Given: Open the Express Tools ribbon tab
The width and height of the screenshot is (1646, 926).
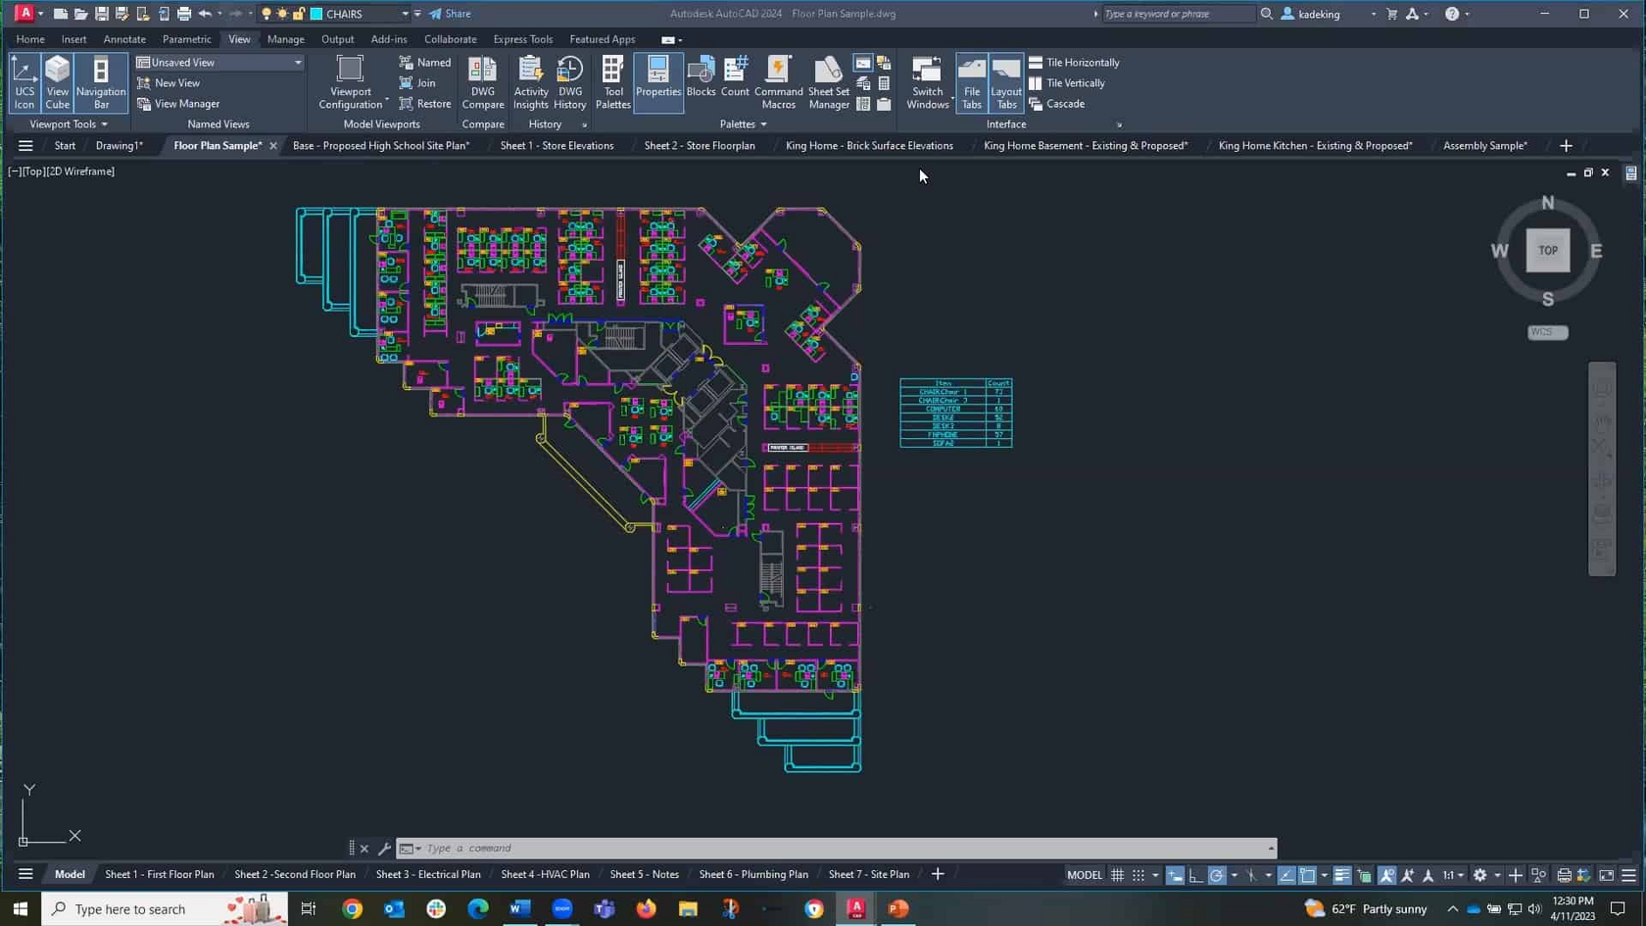Looking at the screenshot, I should (523, 39).
